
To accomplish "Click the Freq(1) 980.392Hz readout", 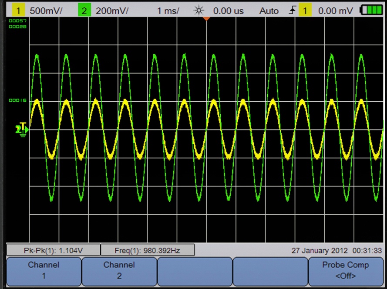I will pyautogui.click(x=148, y=250).
